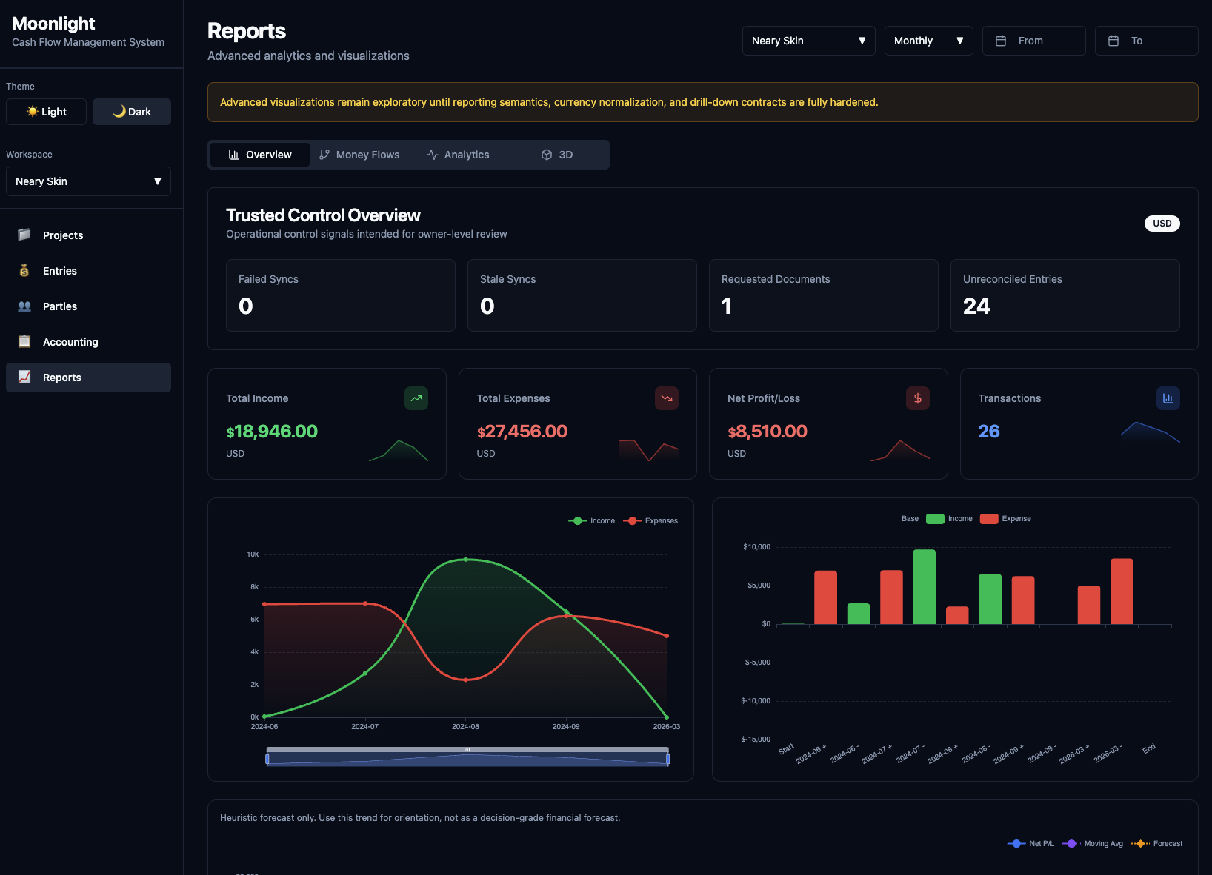1212x875 pixels.
Task: Click the USD currency badge
Action: click(x=1162, y=224)
